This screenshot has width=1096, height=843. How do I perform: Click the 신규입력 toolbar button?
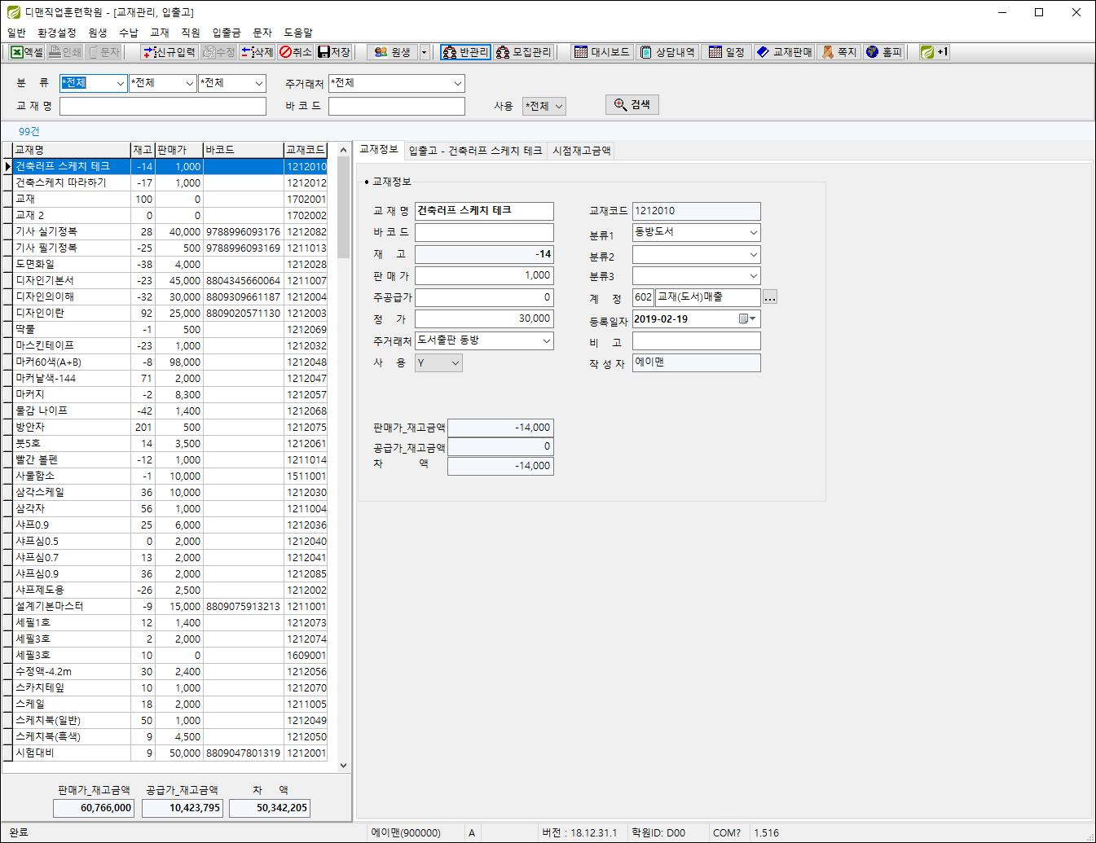pos(169,52)
